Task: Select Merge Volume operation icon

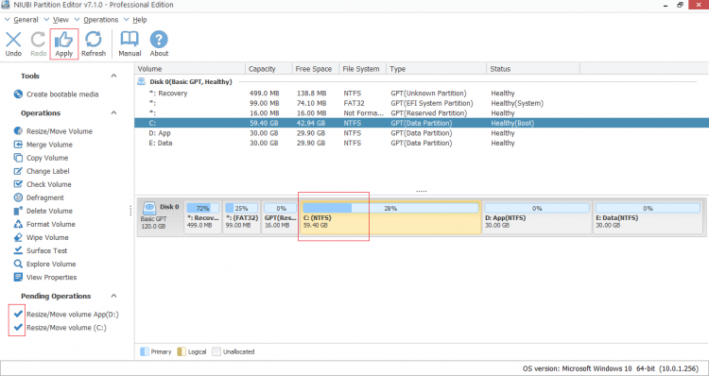Action: pyautogui.click(x=18, y=145)
